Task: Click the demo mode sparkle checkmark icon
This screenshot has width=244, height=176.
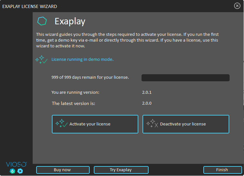Action: 42,60
